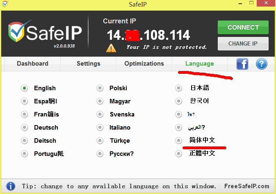Click the Facebook icon
The width and height of the screenshot is (276, 194).
242,64
